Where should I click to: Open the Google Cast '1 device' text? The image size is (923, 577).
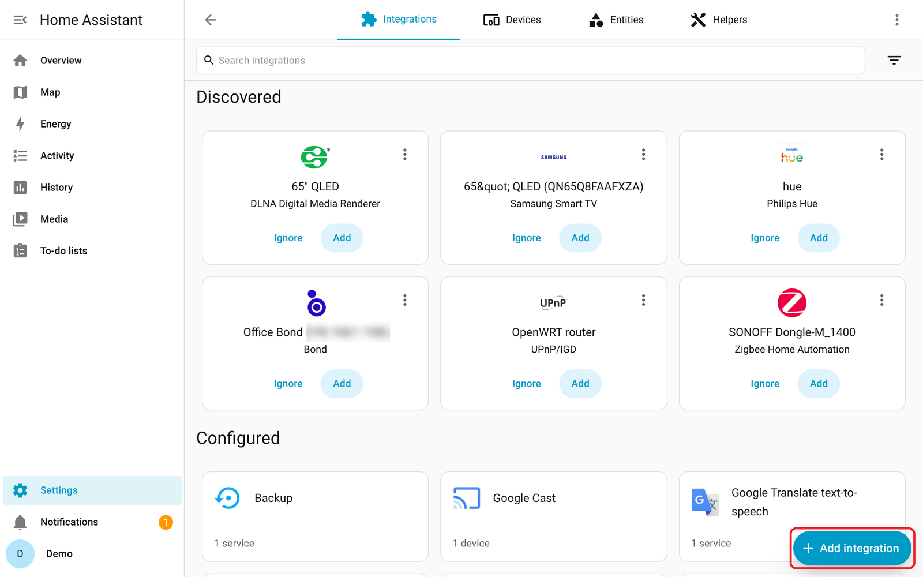coord(471,544)
